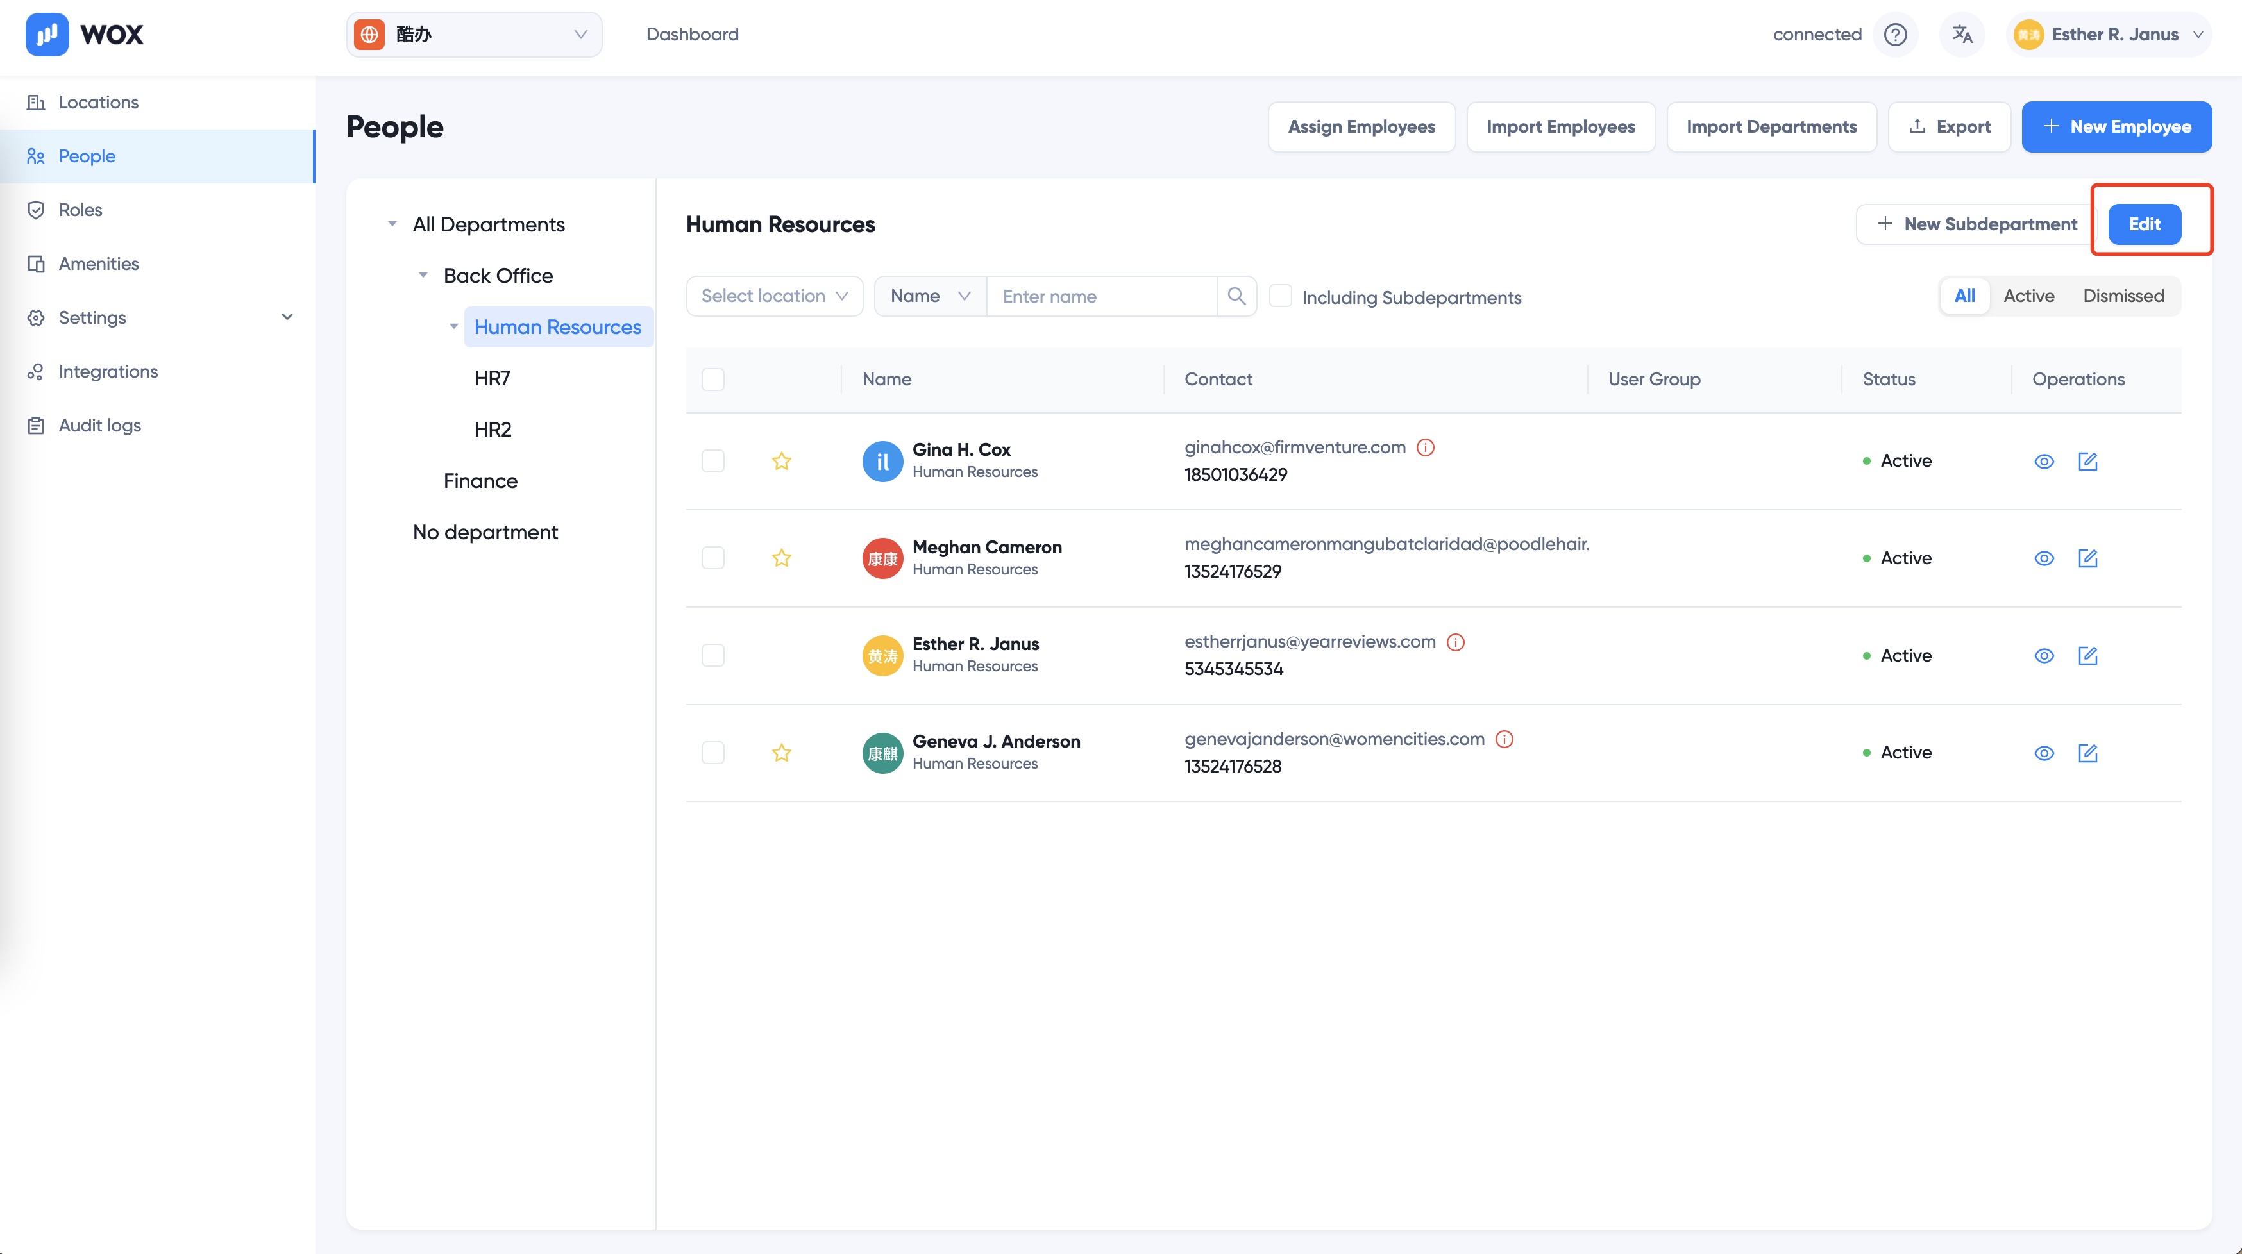
Task: Open Amenities in the sidebar
Action: [x=158, y=263]
